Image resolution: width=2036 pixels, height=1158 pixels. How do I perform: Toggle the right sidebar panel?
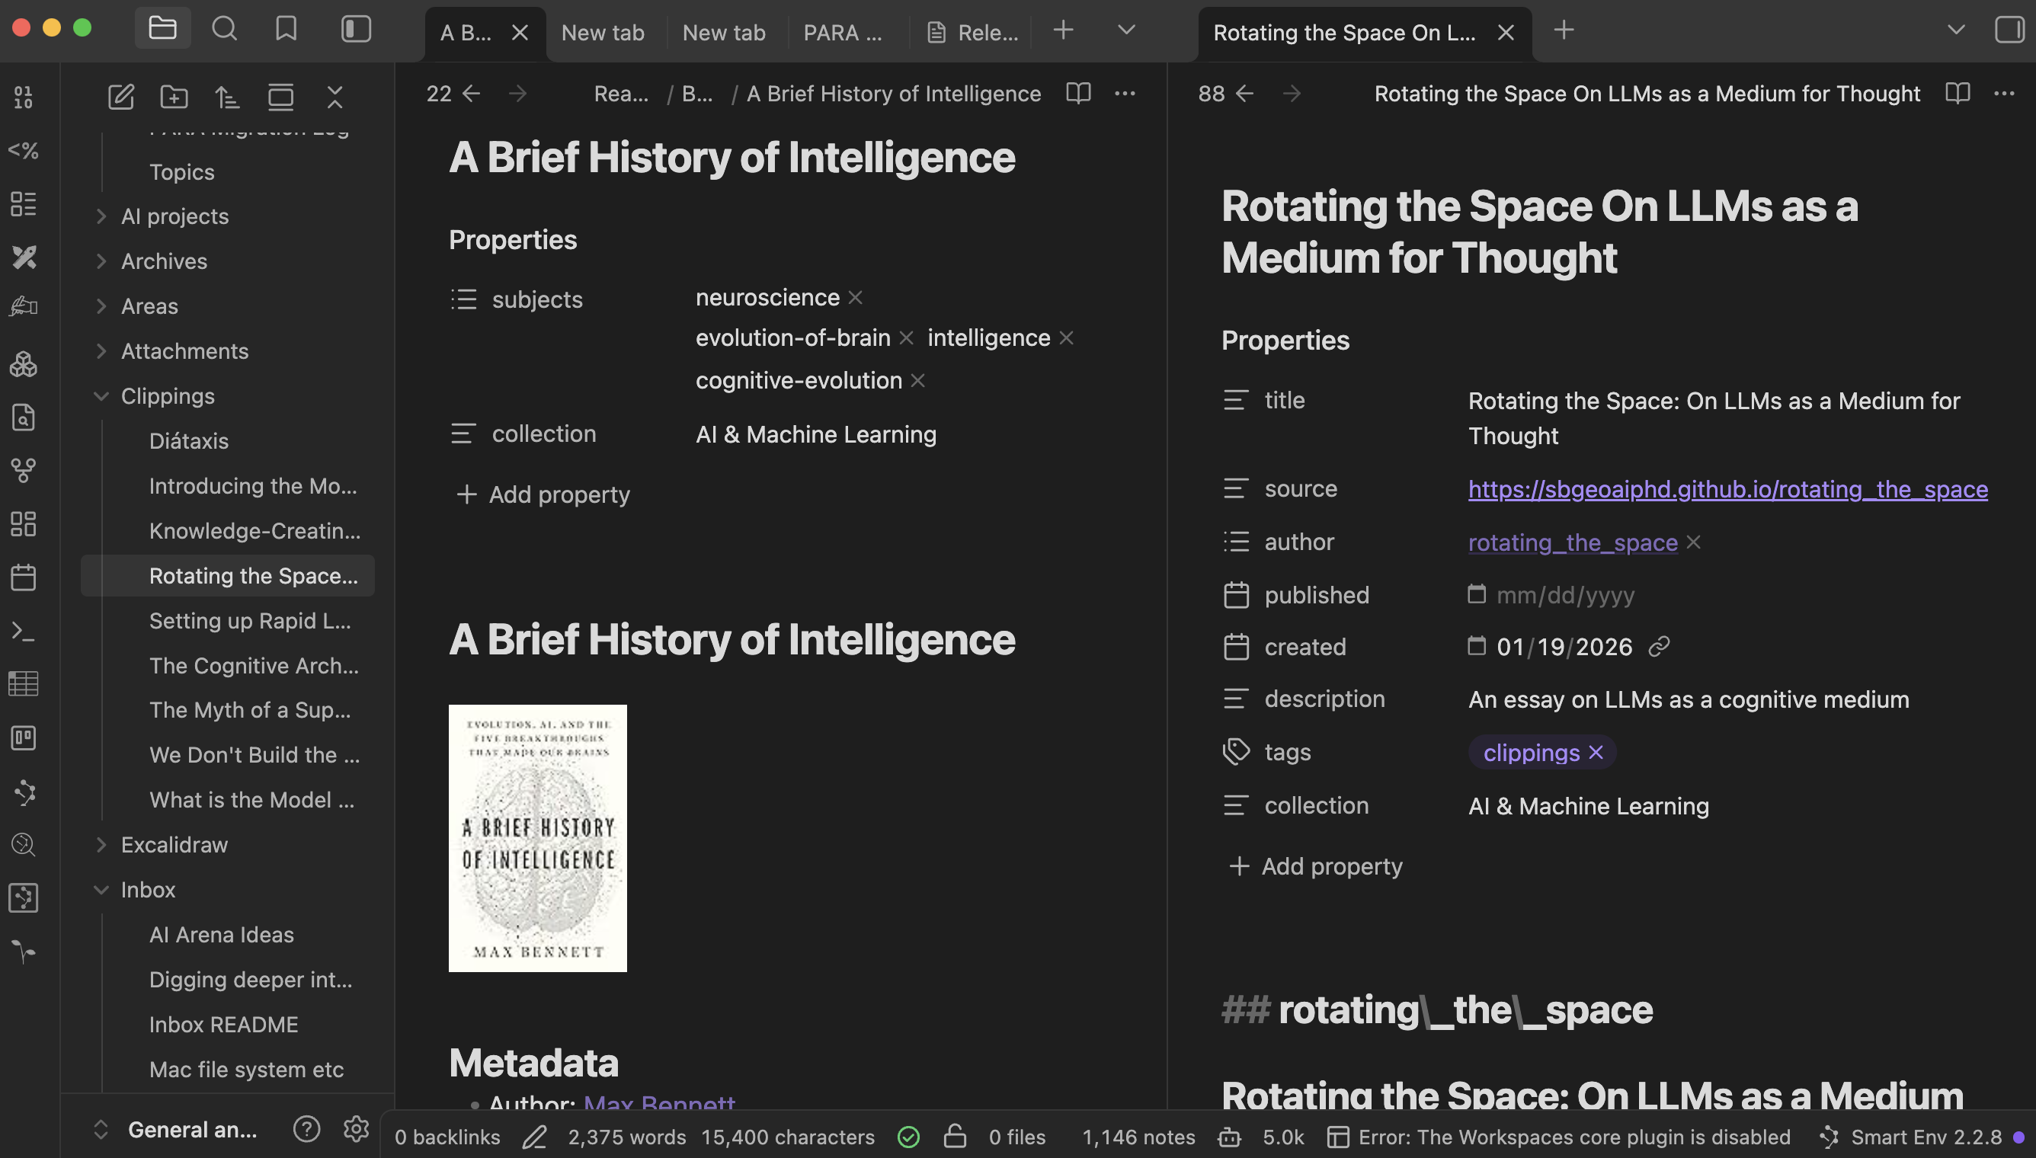click(2009, 30)
